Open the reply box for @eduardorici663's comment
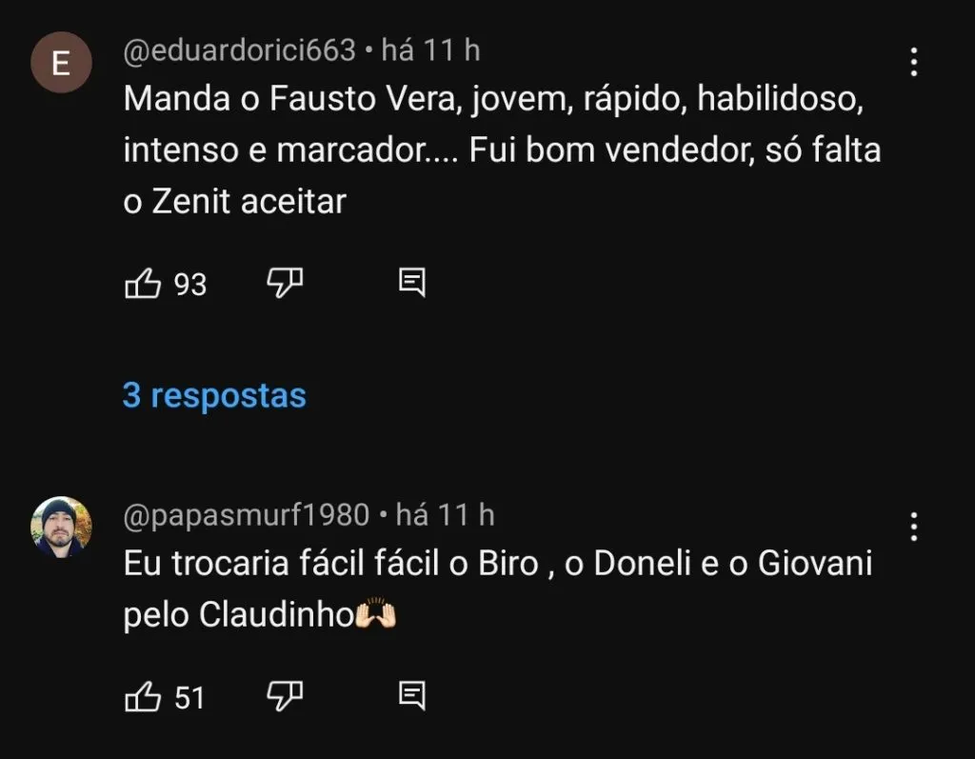 pyautogui.click(x=411, y=282)
